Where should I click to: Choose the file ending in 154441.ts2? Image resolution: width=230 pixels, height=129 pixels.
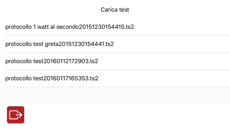pos(59,44)
